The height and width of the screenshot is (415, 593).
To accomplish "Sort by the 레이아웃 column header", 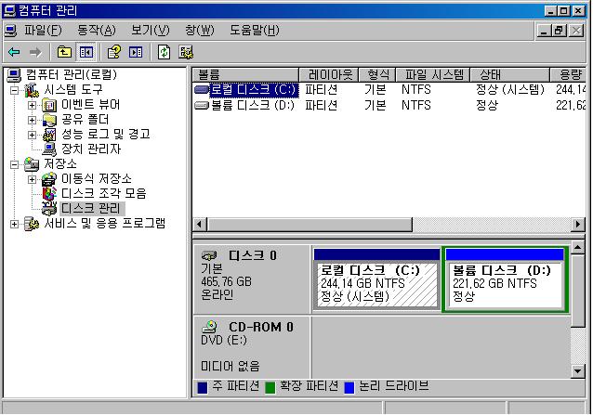I will coord(328,74).
